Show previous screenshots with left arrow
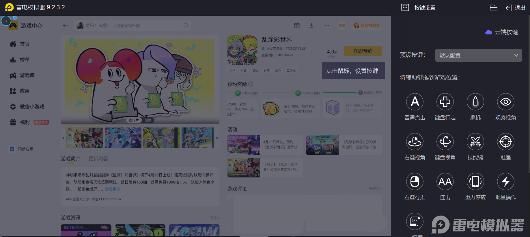The image size is (530, 237). pos(63,138)
